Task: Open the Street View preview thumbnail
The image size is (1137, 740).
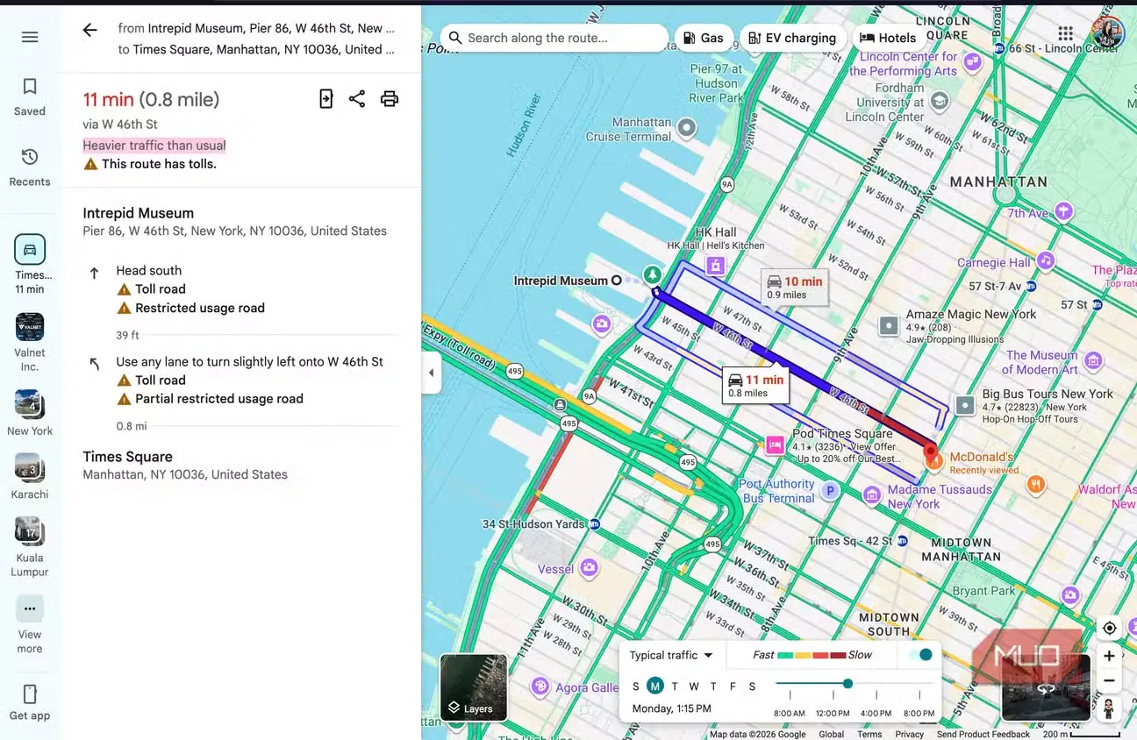Action: 1046,687
